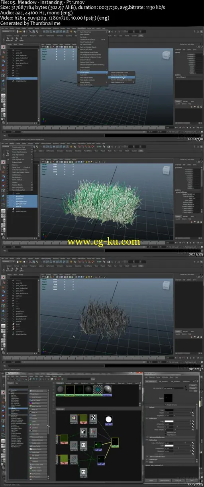Choose Freeze Transformations in the Modify menu
The width and height of the screenshot is (204, 487).
click(x=19, y=152)
